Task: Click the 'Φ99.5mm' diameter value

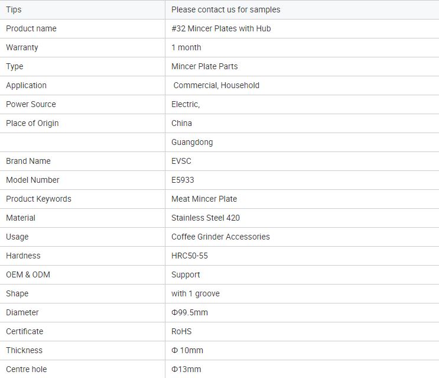Action: (190, 312)
